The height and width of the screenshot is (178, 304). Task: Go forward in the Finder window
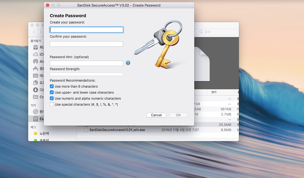pyautogui.click(x=40, y=32)
